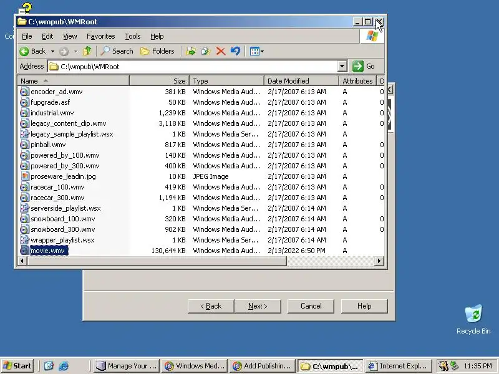Sort by the Type column header

coord(226,81)
